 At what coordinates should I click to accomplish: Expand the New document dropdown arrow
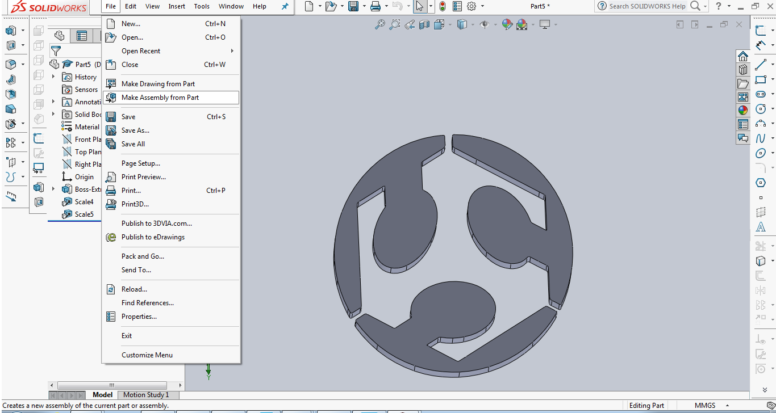point(320,6)
